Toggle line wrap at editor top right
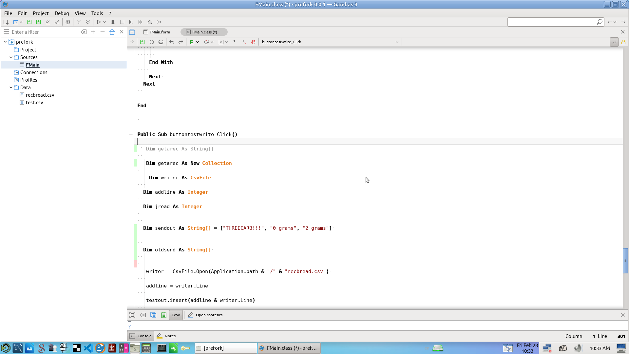 (x=614, y=42)
